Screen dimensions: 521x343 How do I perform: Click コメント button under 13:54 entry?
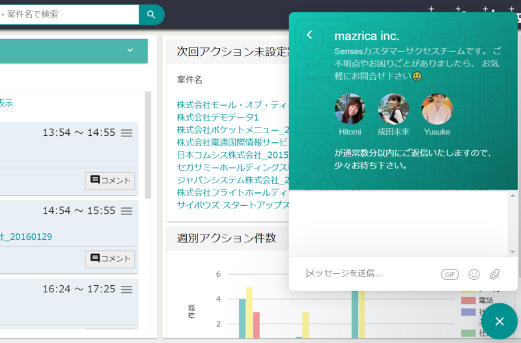(x=110, y=181)
